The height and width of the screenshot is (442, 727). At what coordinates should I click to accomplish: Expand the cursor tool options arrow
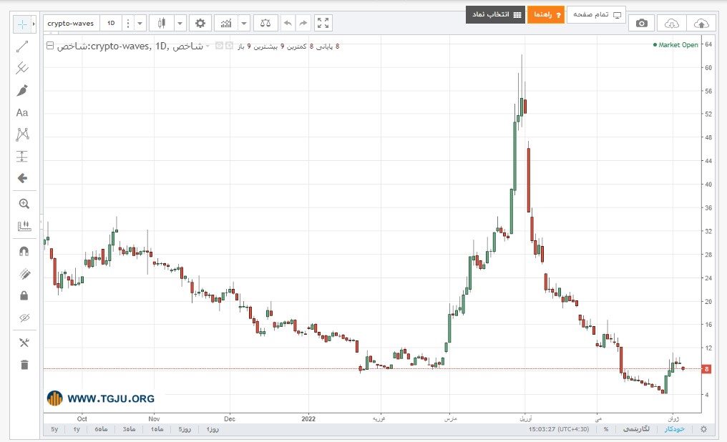click(34, 24)
